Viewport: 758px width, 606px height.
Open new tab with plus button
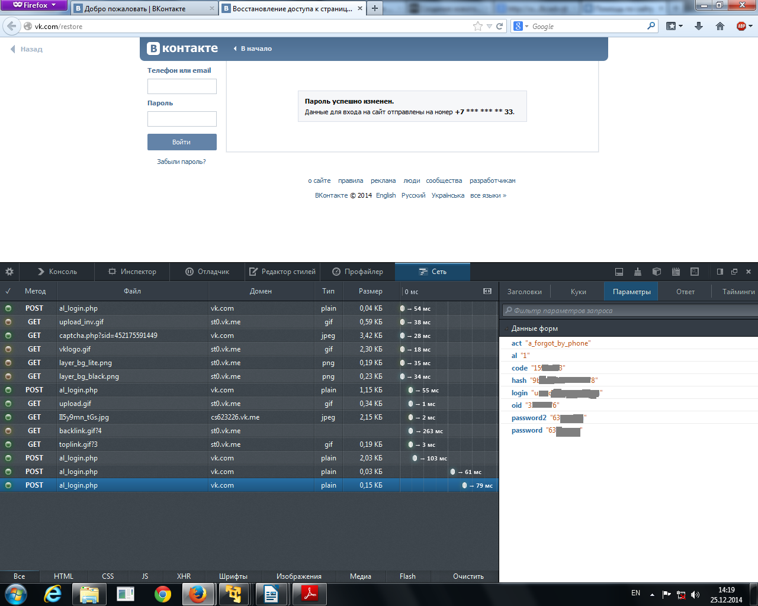[x=374, y=8]
